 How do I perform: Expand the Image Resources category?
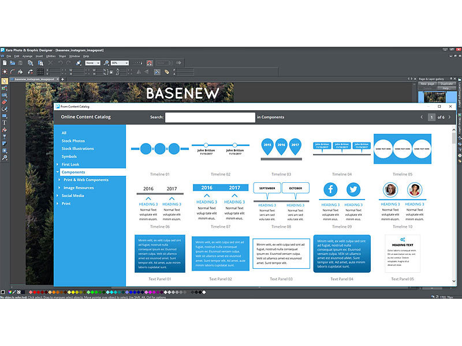pos(59,187)
